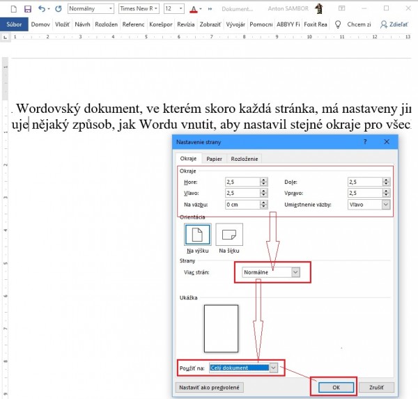Click the Redo icon in the title bar
The image size is (418, 399).
58,9
